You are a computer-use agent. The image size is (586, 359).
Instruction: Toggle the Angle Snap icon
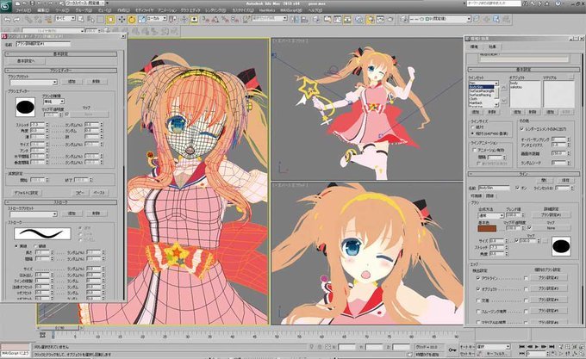[x=215, y=20]
